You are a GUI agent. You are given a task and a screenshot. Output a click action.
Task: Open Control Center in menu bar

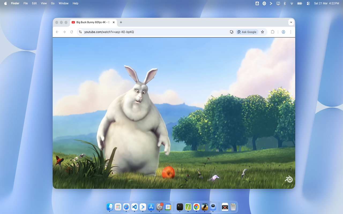click(x=308, y=3)
